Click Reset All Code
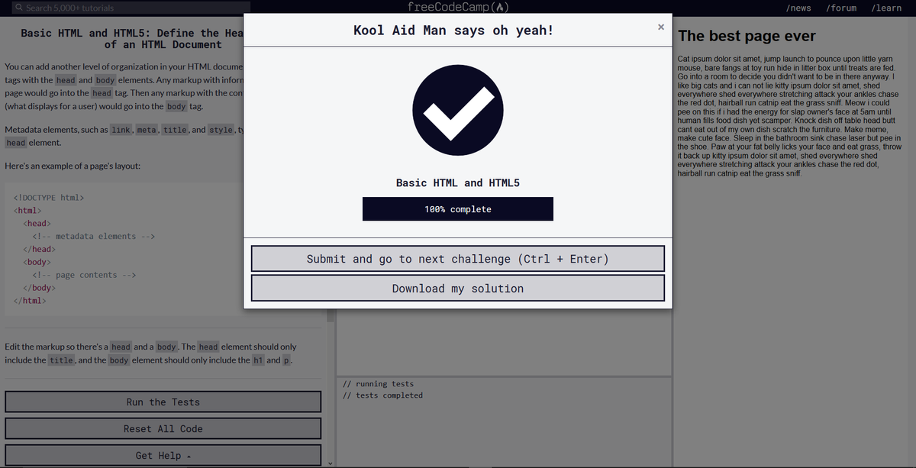Image resolution: width=916 pixels, height=468 pixels. 163,429
